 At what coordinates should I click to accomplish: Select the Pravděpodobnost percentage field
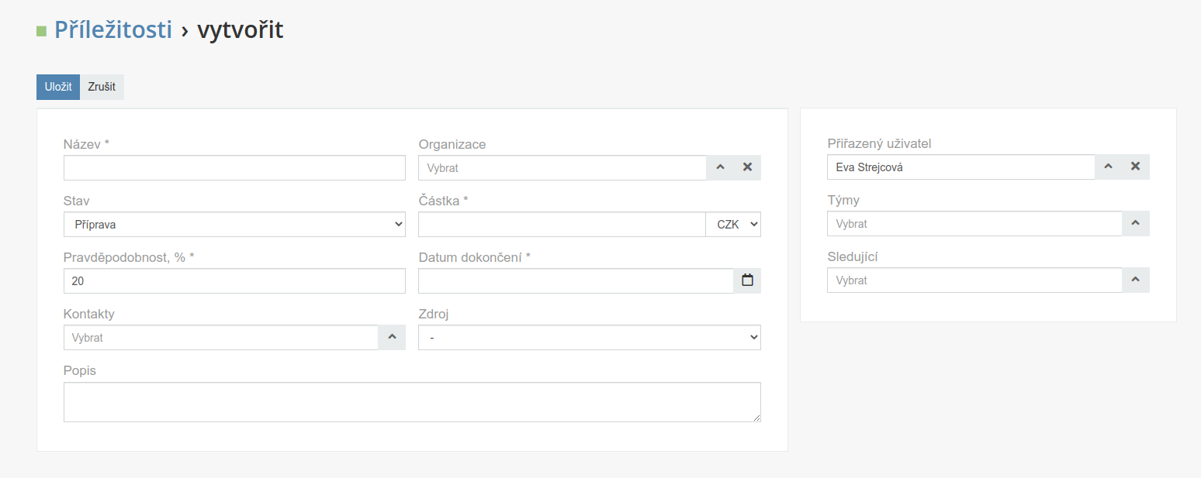[234, 280]
